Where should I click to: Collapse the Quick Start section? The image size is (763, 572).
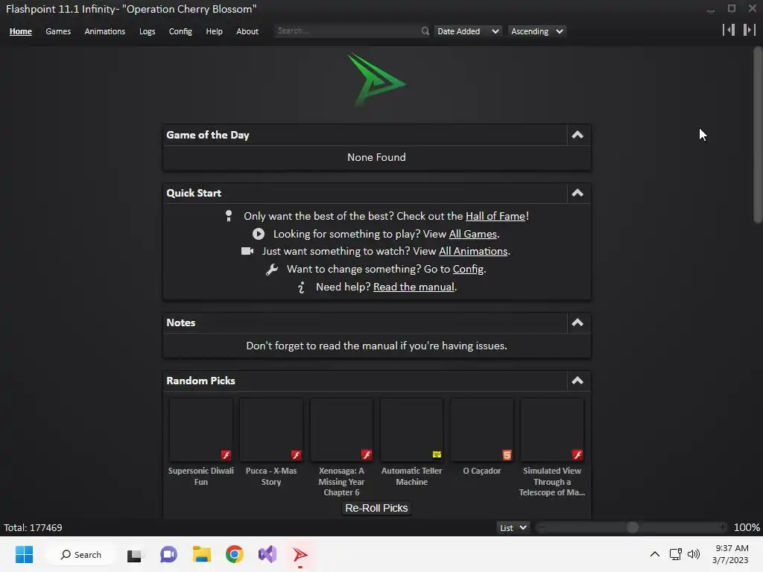tap(577, 193)
